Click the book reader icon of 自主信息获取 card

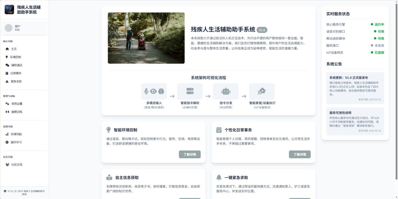(x=109, y=178)
